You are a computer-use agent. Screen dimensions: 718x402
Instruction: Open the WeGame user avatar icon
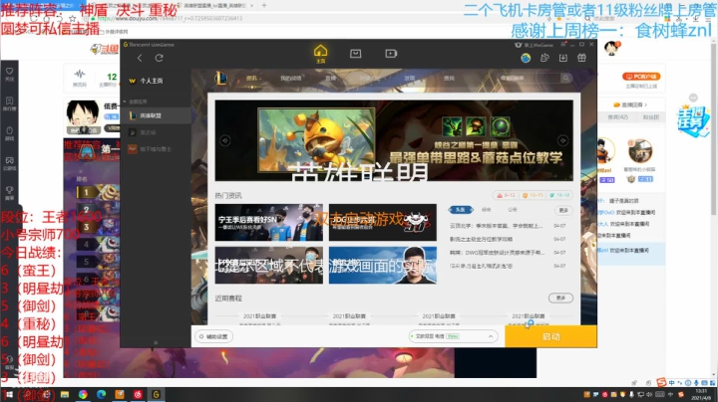tap(526, 58)
